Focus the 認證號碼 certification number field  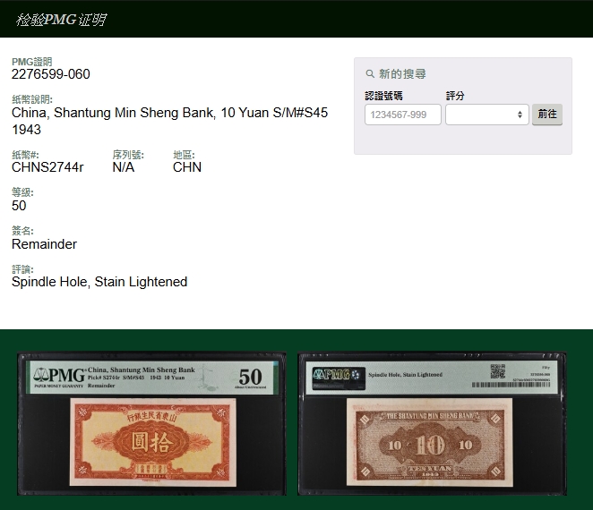pyautogui.click(x=403, y=115)
